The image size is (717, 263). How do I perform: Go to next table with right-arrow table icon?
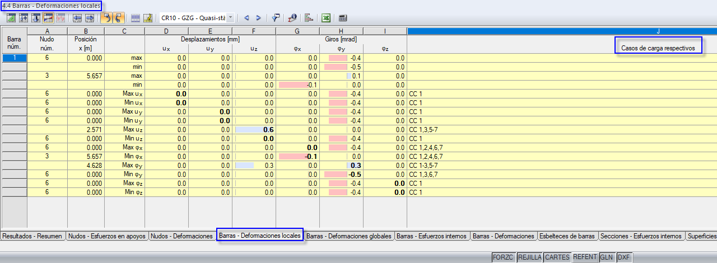pyautogui.click(x=90, y=18)
